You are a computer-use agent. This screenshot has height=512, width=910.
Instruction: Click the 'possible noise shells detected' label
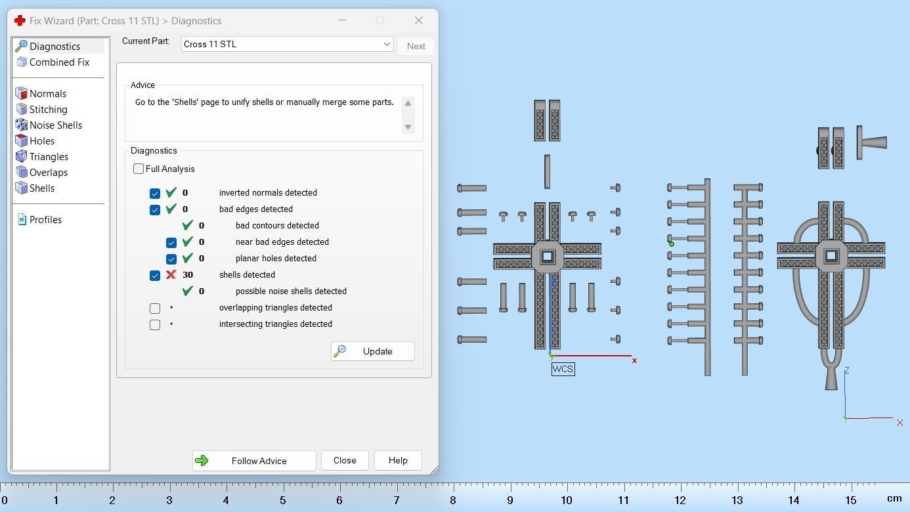291,291
